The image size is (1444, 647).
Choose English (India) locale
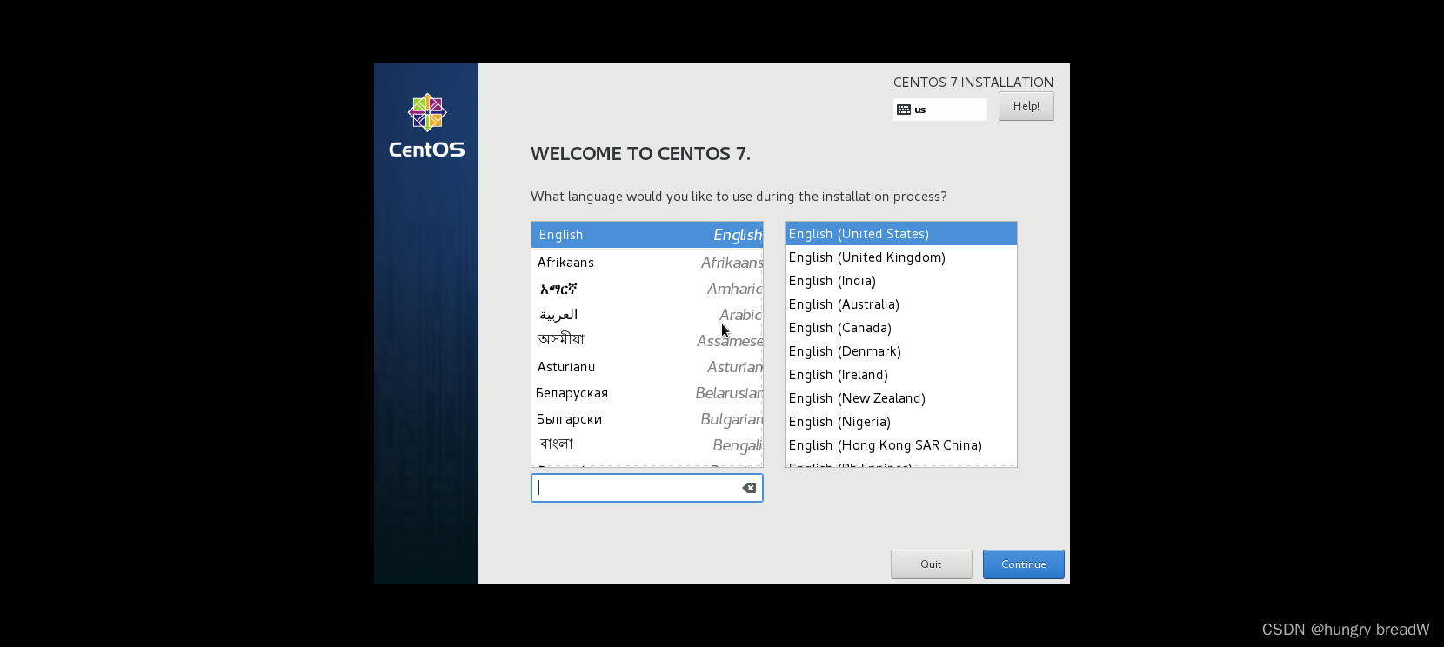point(901,281)
